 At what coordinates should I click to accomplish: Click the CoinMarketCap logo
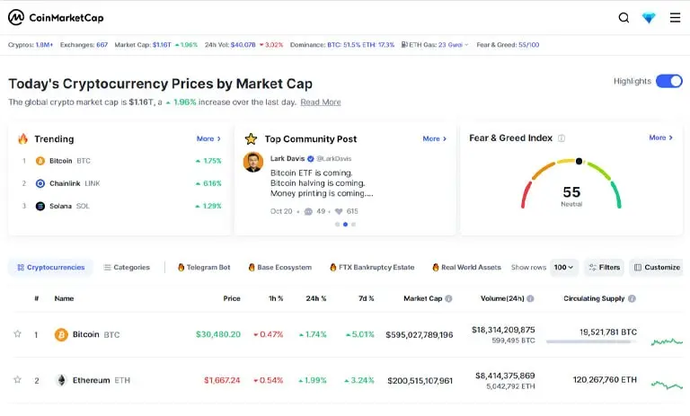(56, 18)
